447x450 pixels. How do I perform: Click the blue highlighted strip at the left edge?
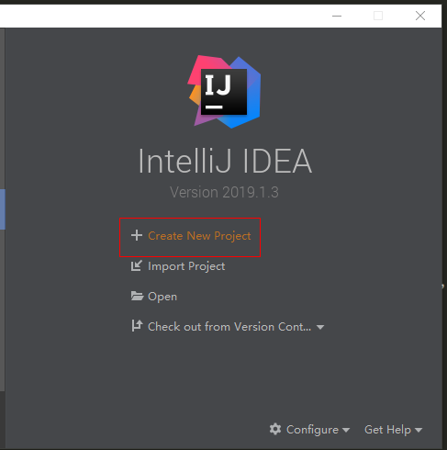(x=3, y=209)
